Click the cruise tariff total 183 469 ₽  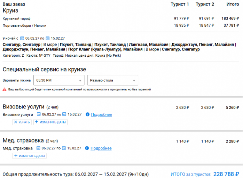[230, 18]
